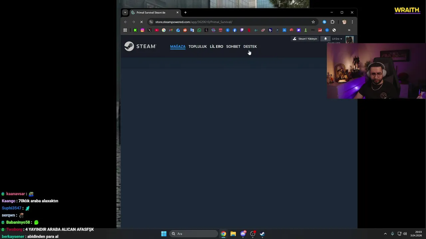Open the taskbar microphone icon
This screenshot has width=426, height=239.
392,234
